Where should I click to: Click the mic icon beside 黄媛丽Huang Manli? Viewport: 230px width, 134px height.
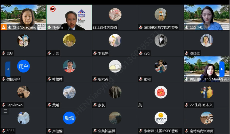pos(187,79)
